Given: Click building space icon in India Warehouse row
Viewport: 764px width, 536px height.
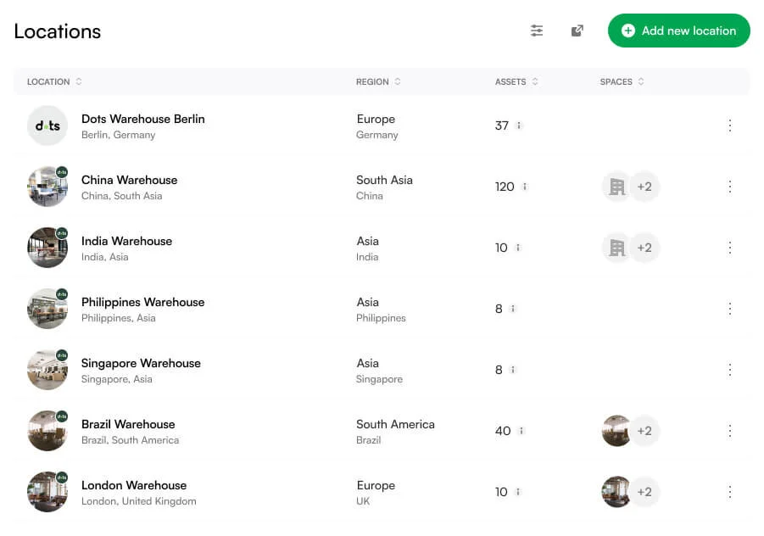Looking at the screenshot, I should coord(616,248).
